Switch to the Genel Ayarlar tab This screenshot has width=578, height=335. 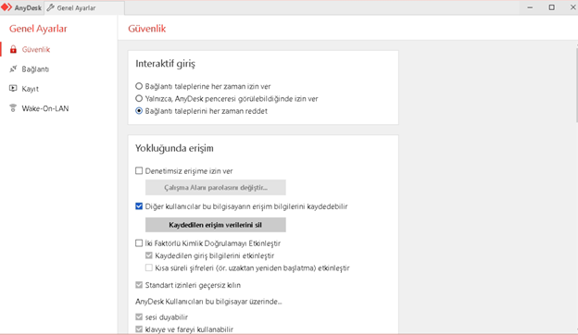(x=84, y=7)
